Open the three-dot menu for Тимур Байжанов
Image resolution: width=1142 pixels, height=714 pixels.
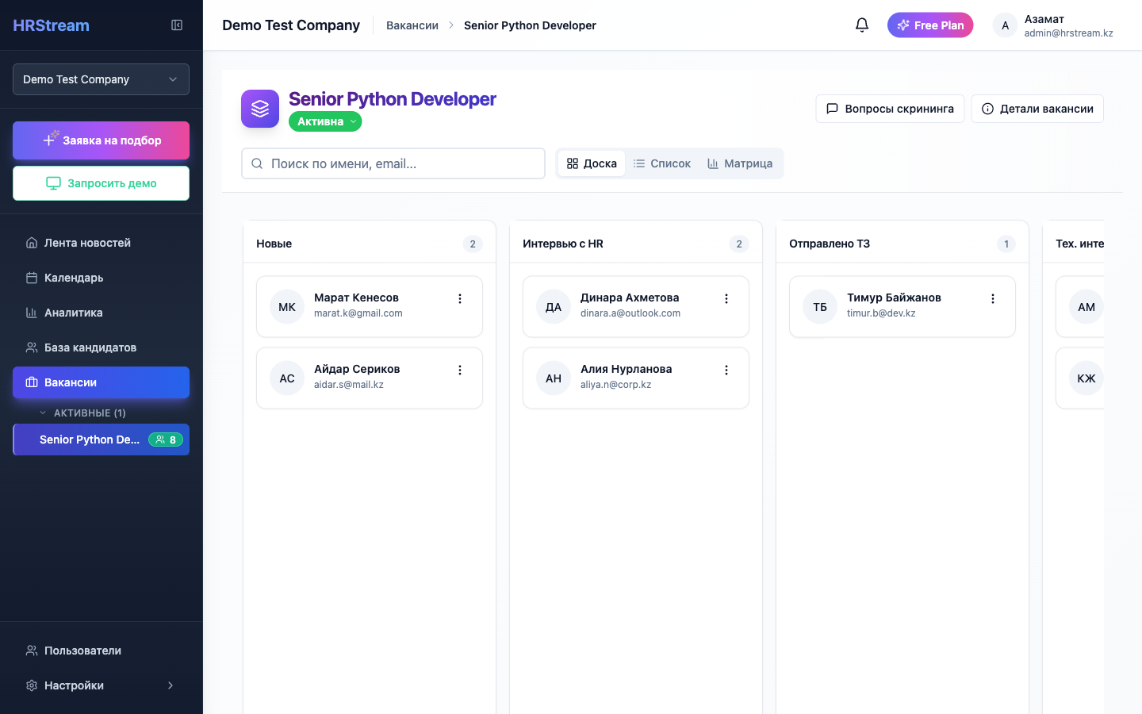pyautogui.click(x=993, y=298)
